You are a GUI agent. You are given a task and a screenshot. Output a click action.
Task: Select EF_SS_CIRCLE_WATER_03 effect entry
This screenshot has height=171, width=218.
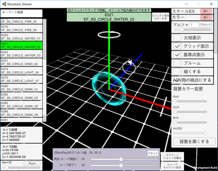pos(22,54)
